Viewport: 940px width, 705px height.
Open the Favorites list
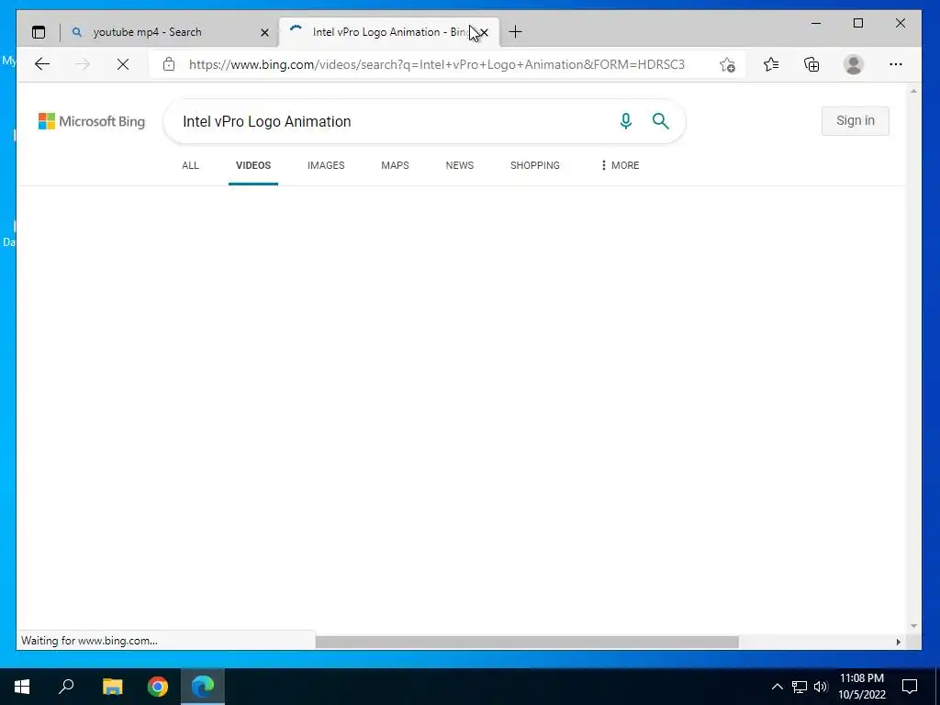(x=771, y=64)
